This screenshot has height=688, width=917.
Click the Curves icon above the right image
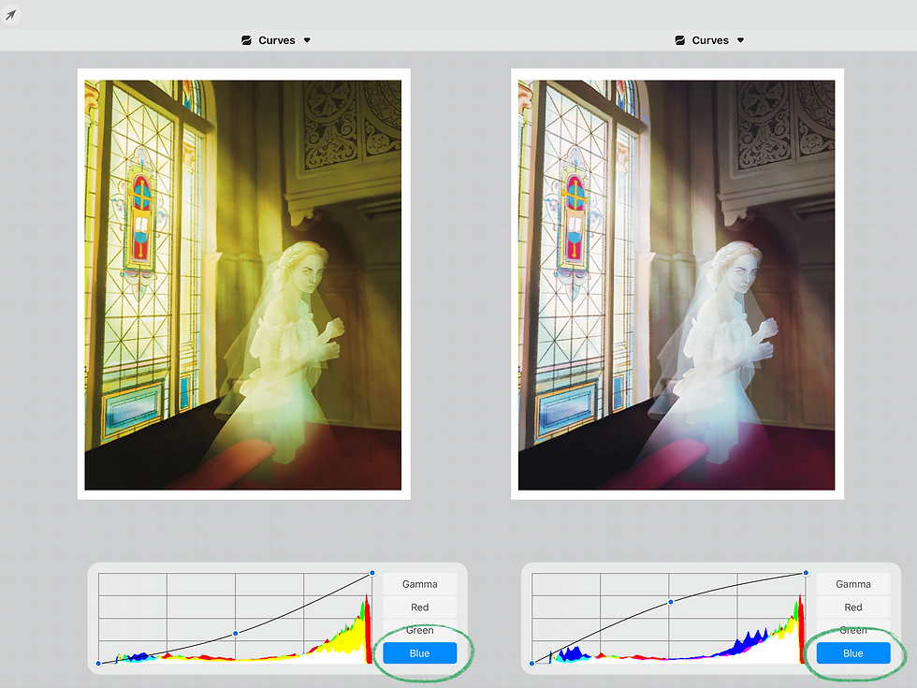(679, 40)
